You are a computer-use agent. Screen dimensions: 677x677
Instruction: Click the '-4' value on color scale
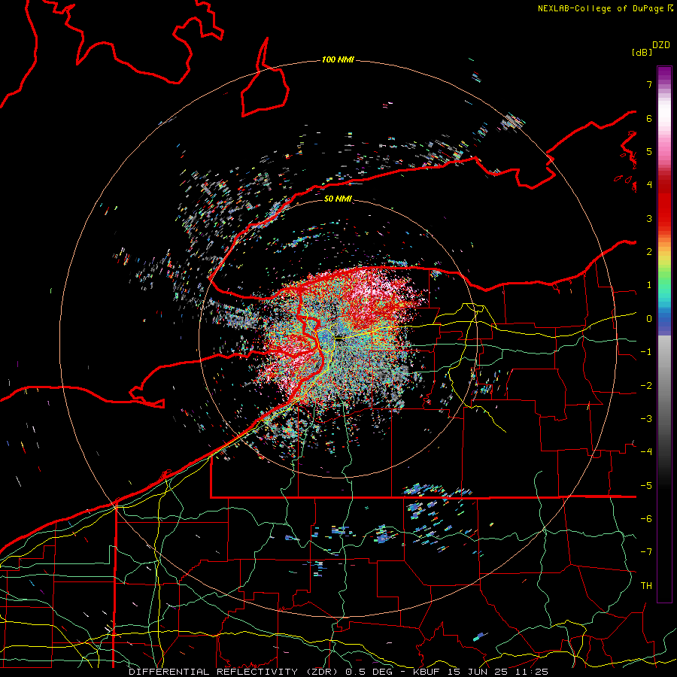646,452
